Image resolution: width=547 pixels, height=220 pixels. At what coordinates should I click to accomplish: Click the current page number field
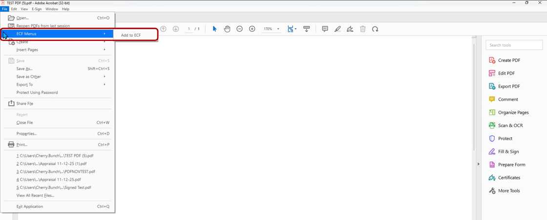(x=189, y=29)
